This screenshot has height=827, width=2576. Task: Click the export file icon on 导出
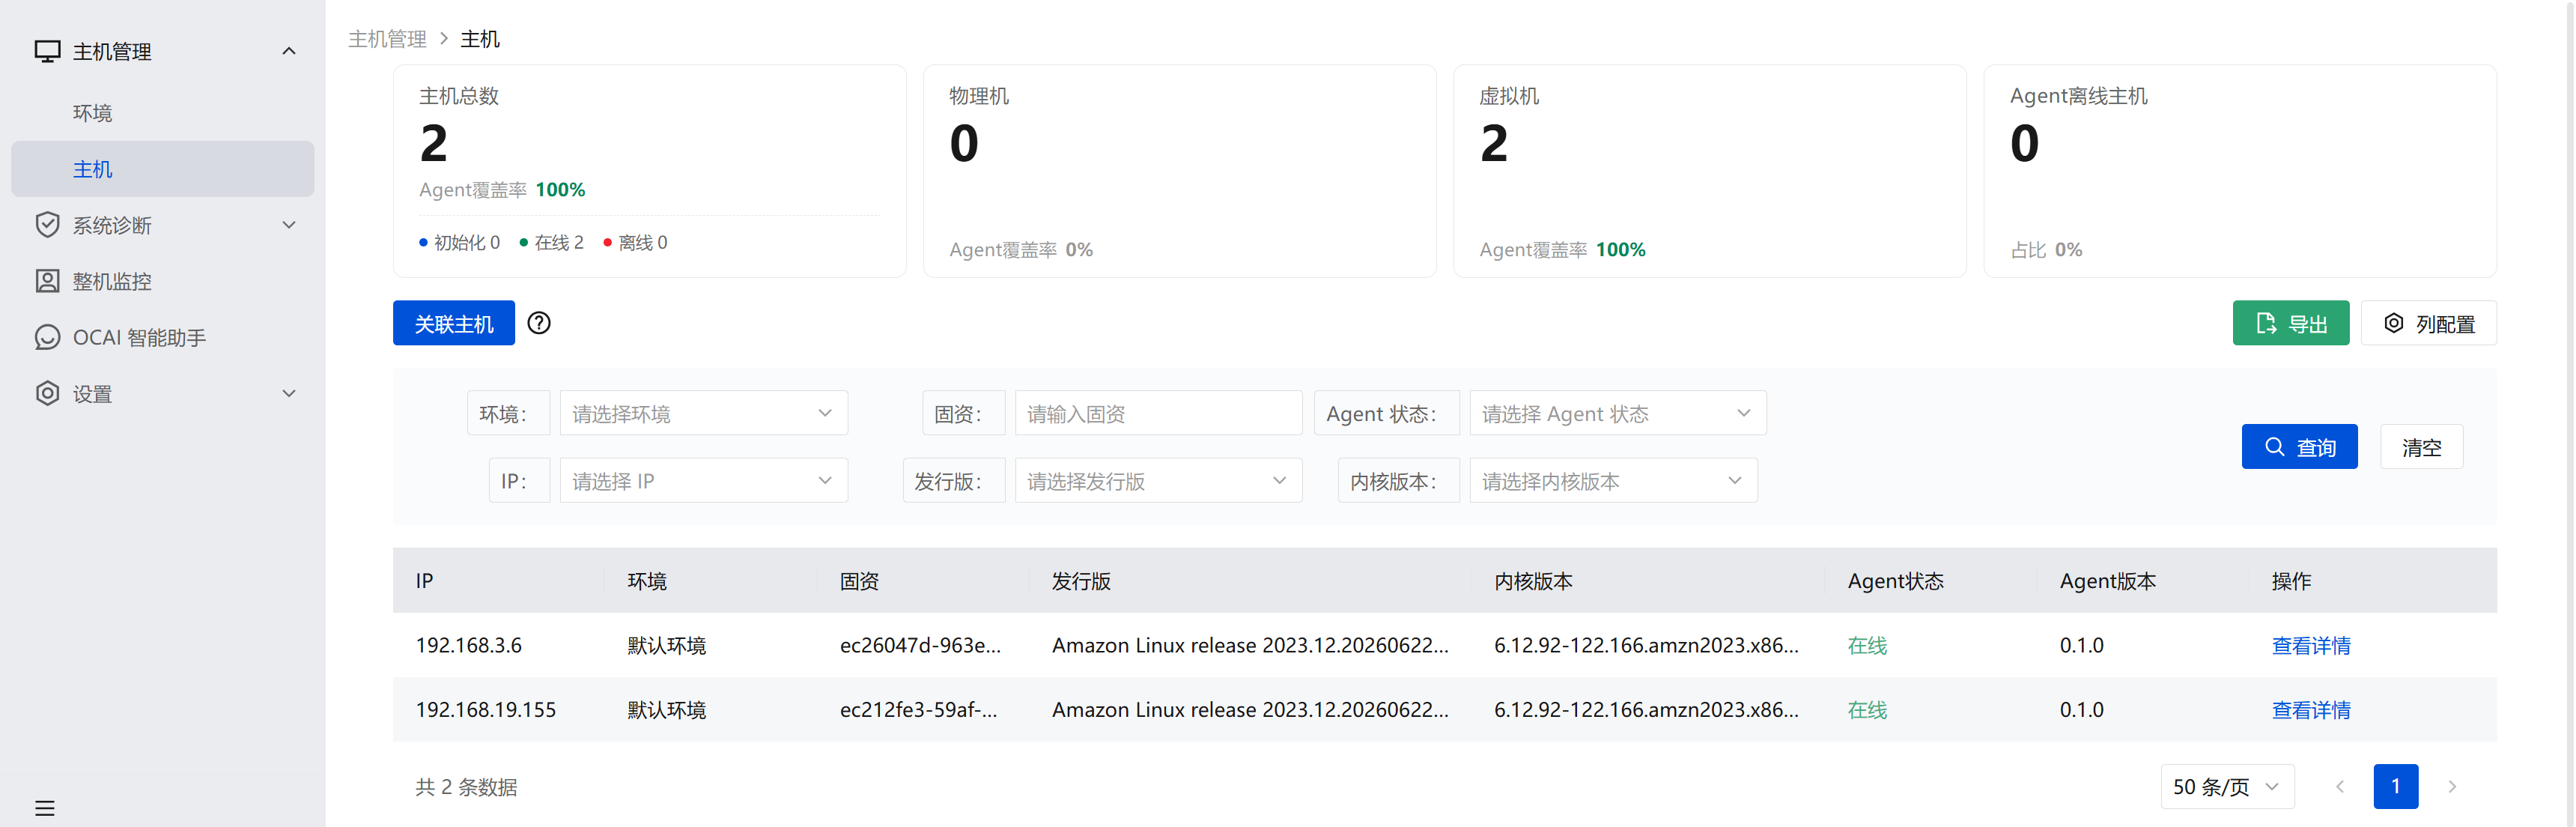pyautogui.click(x=2266, y=323)
